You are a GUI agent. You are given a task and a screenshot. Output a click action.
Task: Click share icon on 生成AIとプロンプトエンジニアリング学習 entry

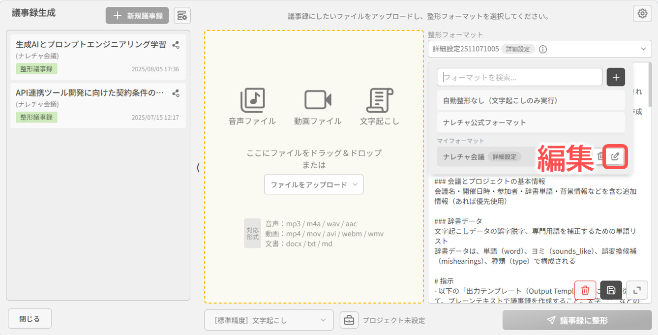(176, 45)
